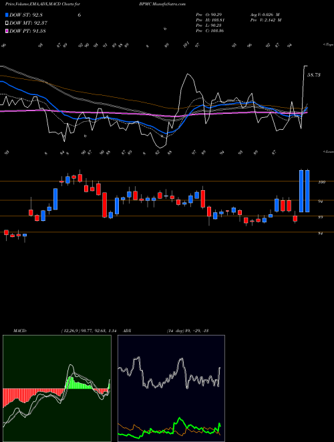Click the 'MACD:' panel label

tap(19, 331)
